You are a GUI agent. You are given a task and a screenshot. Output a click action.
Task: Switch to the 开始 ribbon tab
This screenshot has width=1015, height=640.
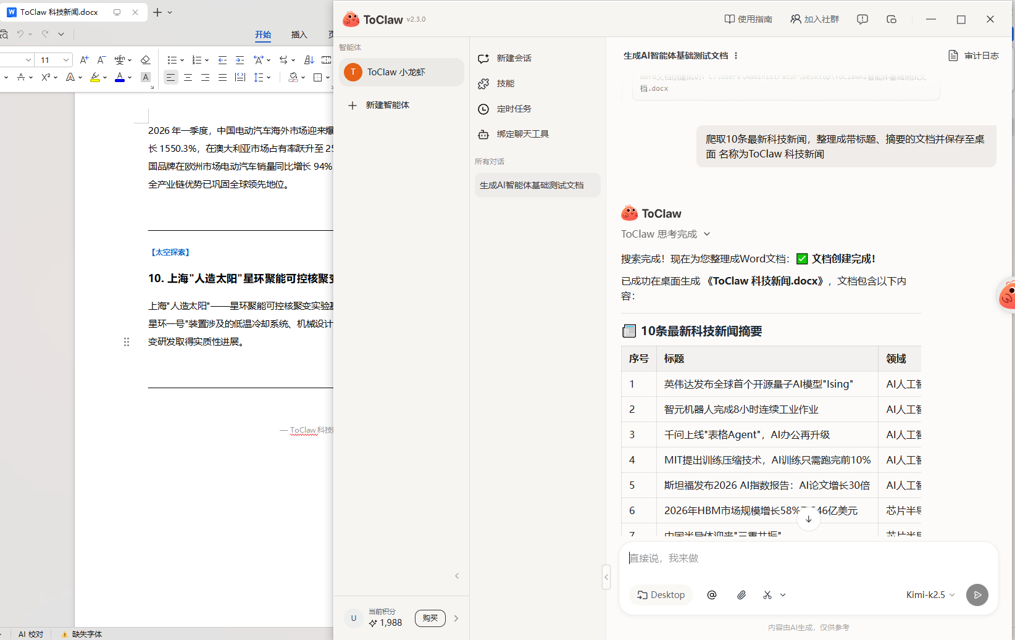pos(263,35)
